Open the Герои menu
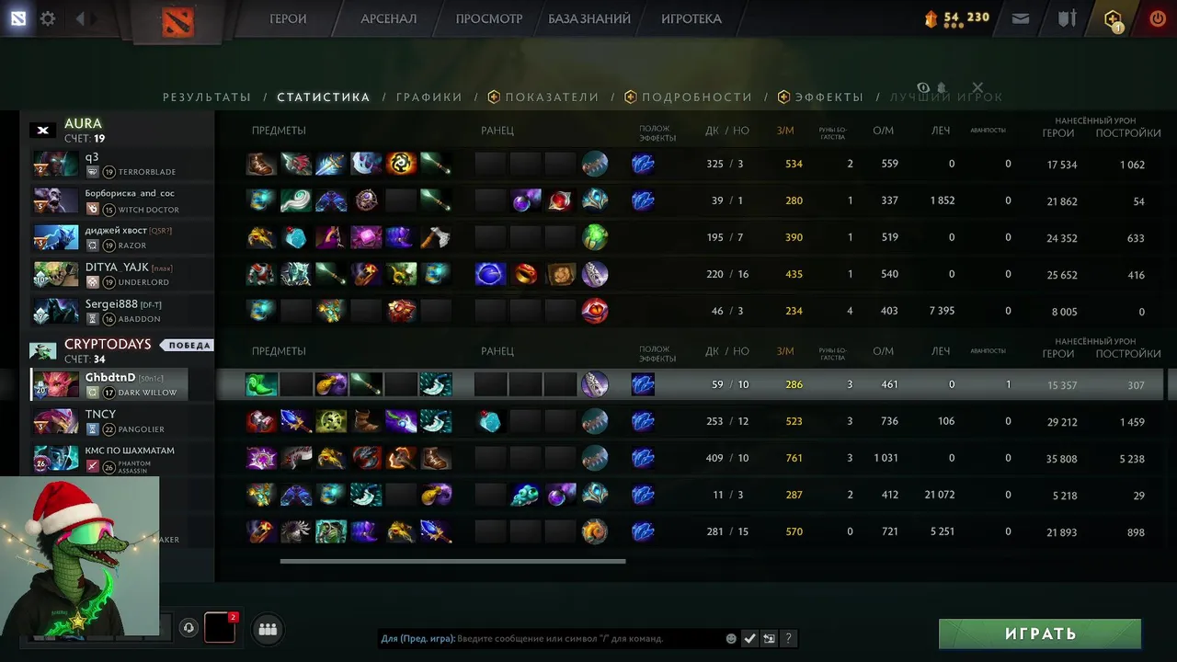This screenshot has height=662, width=1177. pos(288,18)
